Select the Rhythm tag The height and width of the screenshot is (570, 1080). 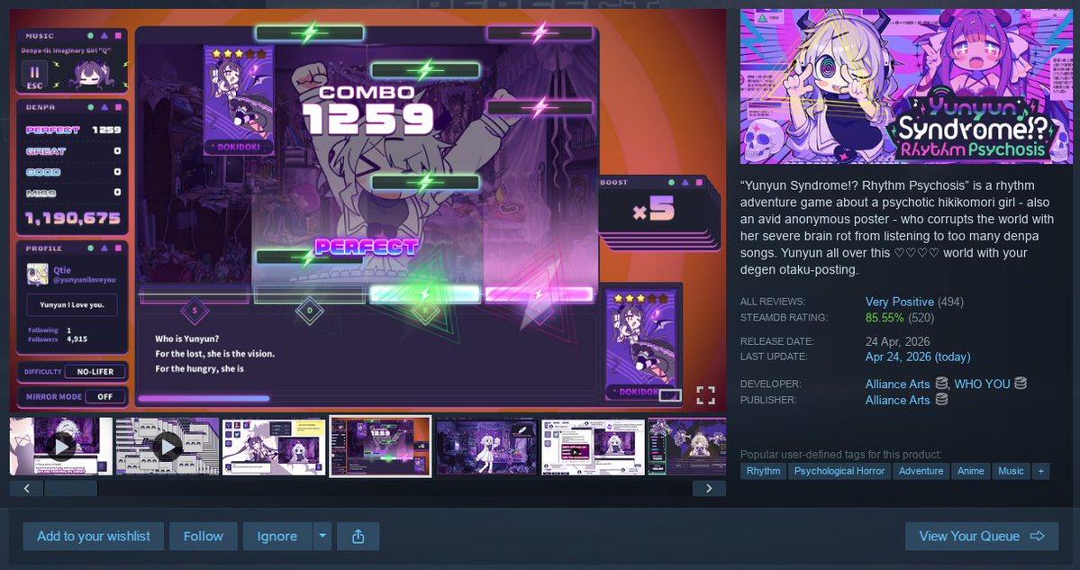(763, 471)
